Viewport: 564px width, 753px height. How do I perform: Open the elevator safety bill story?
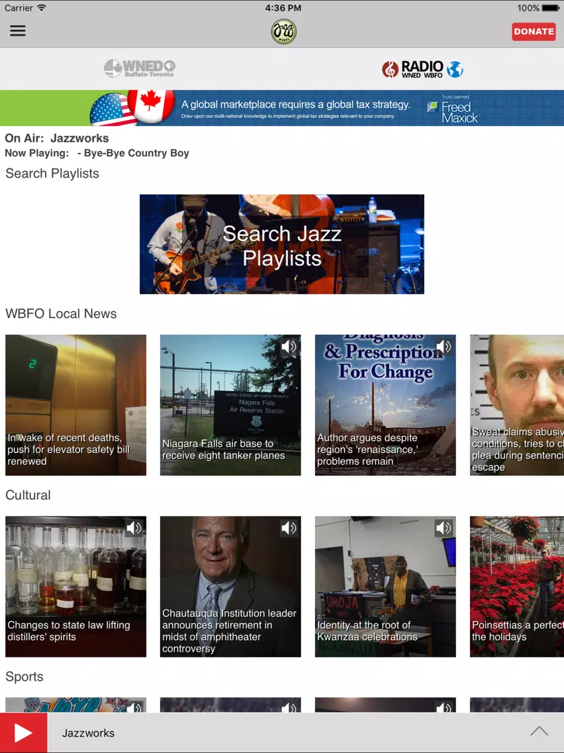tap(75, 405)
